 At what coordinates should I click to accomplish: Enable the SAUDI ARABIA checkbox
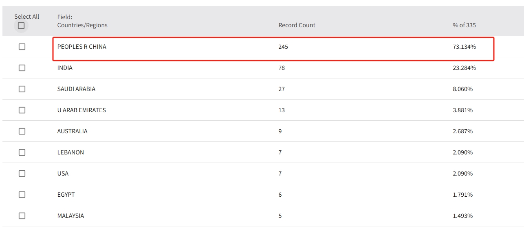point(22,89)
